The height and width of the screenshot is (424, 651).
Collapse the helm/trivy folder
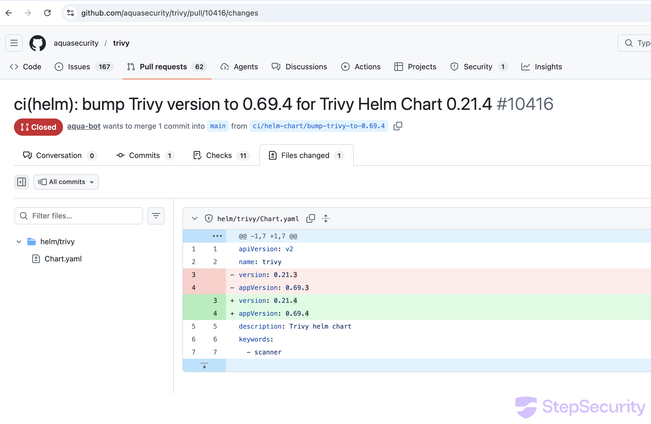pos(19,242)
